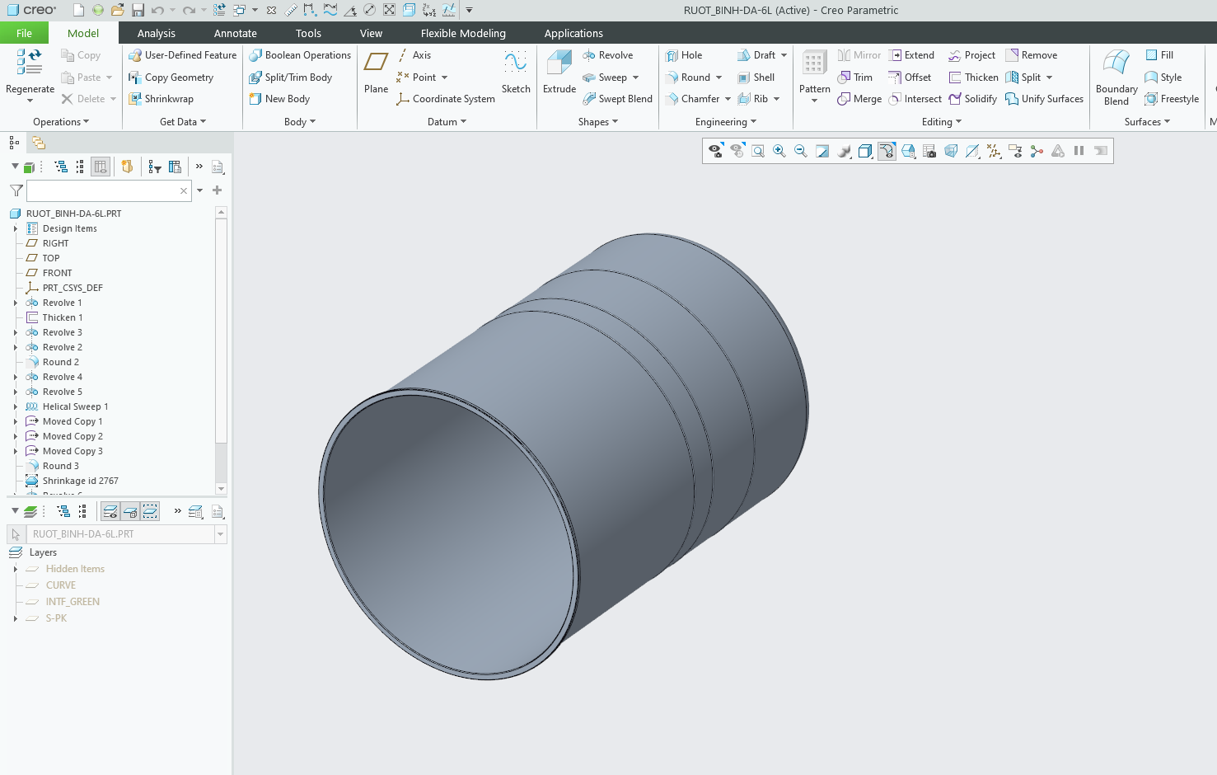The image size is (1217, 775).
Task: Open the layer tree model selector dropdown
Action: tap(220, 534)
